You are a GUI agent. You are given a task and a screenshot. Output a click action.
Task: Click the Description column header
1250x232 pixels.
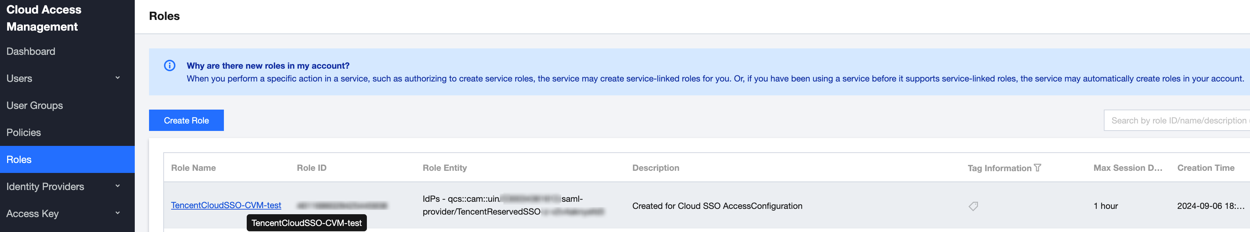(x=655, y=168)
